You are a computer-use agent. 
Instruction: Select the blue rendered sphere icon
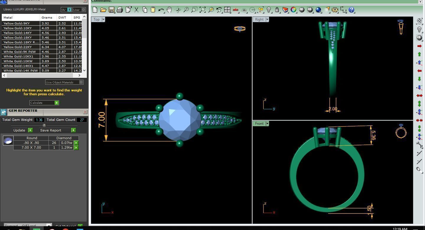pos(318,10)
